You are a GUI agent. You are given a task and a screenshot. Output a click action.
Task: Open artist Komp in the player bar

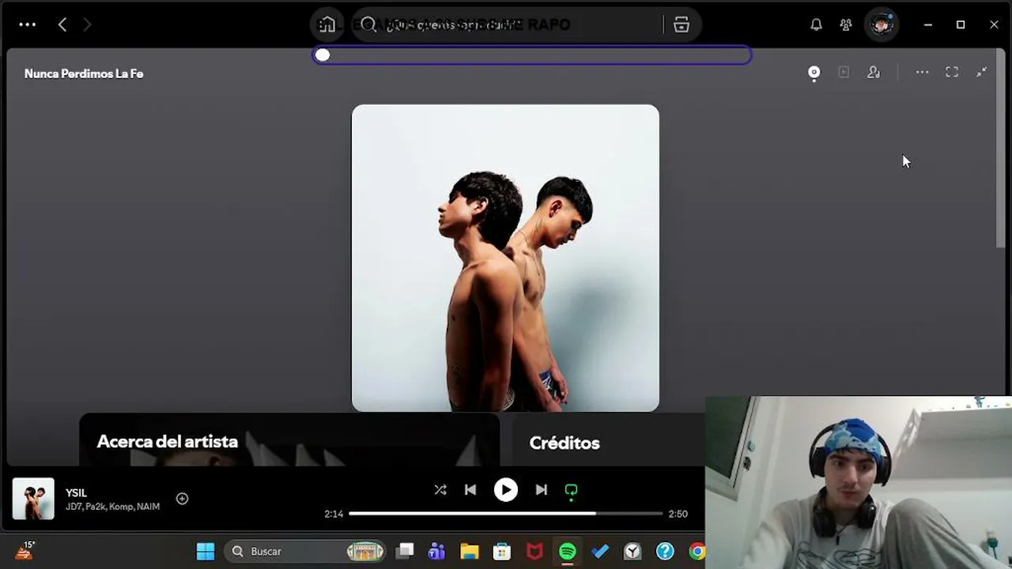point(121,507)
